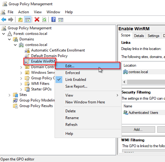The height and width of the screenshot is (162, 165).
Task: Select the Default Domain Policy item
Action: [x=49, y=56]
